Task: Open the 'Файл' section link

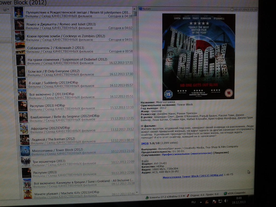Action: [145, 161]
